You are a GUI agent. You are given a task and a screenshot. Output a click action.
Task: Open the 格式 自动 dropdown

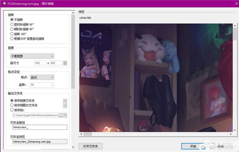click(42, 77)
